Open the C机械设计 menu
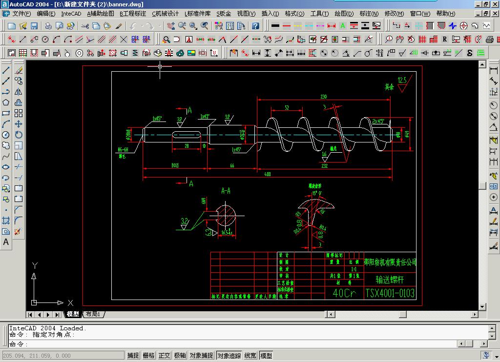Viewport: 500px width, 362px height. [x=166, y=14]
